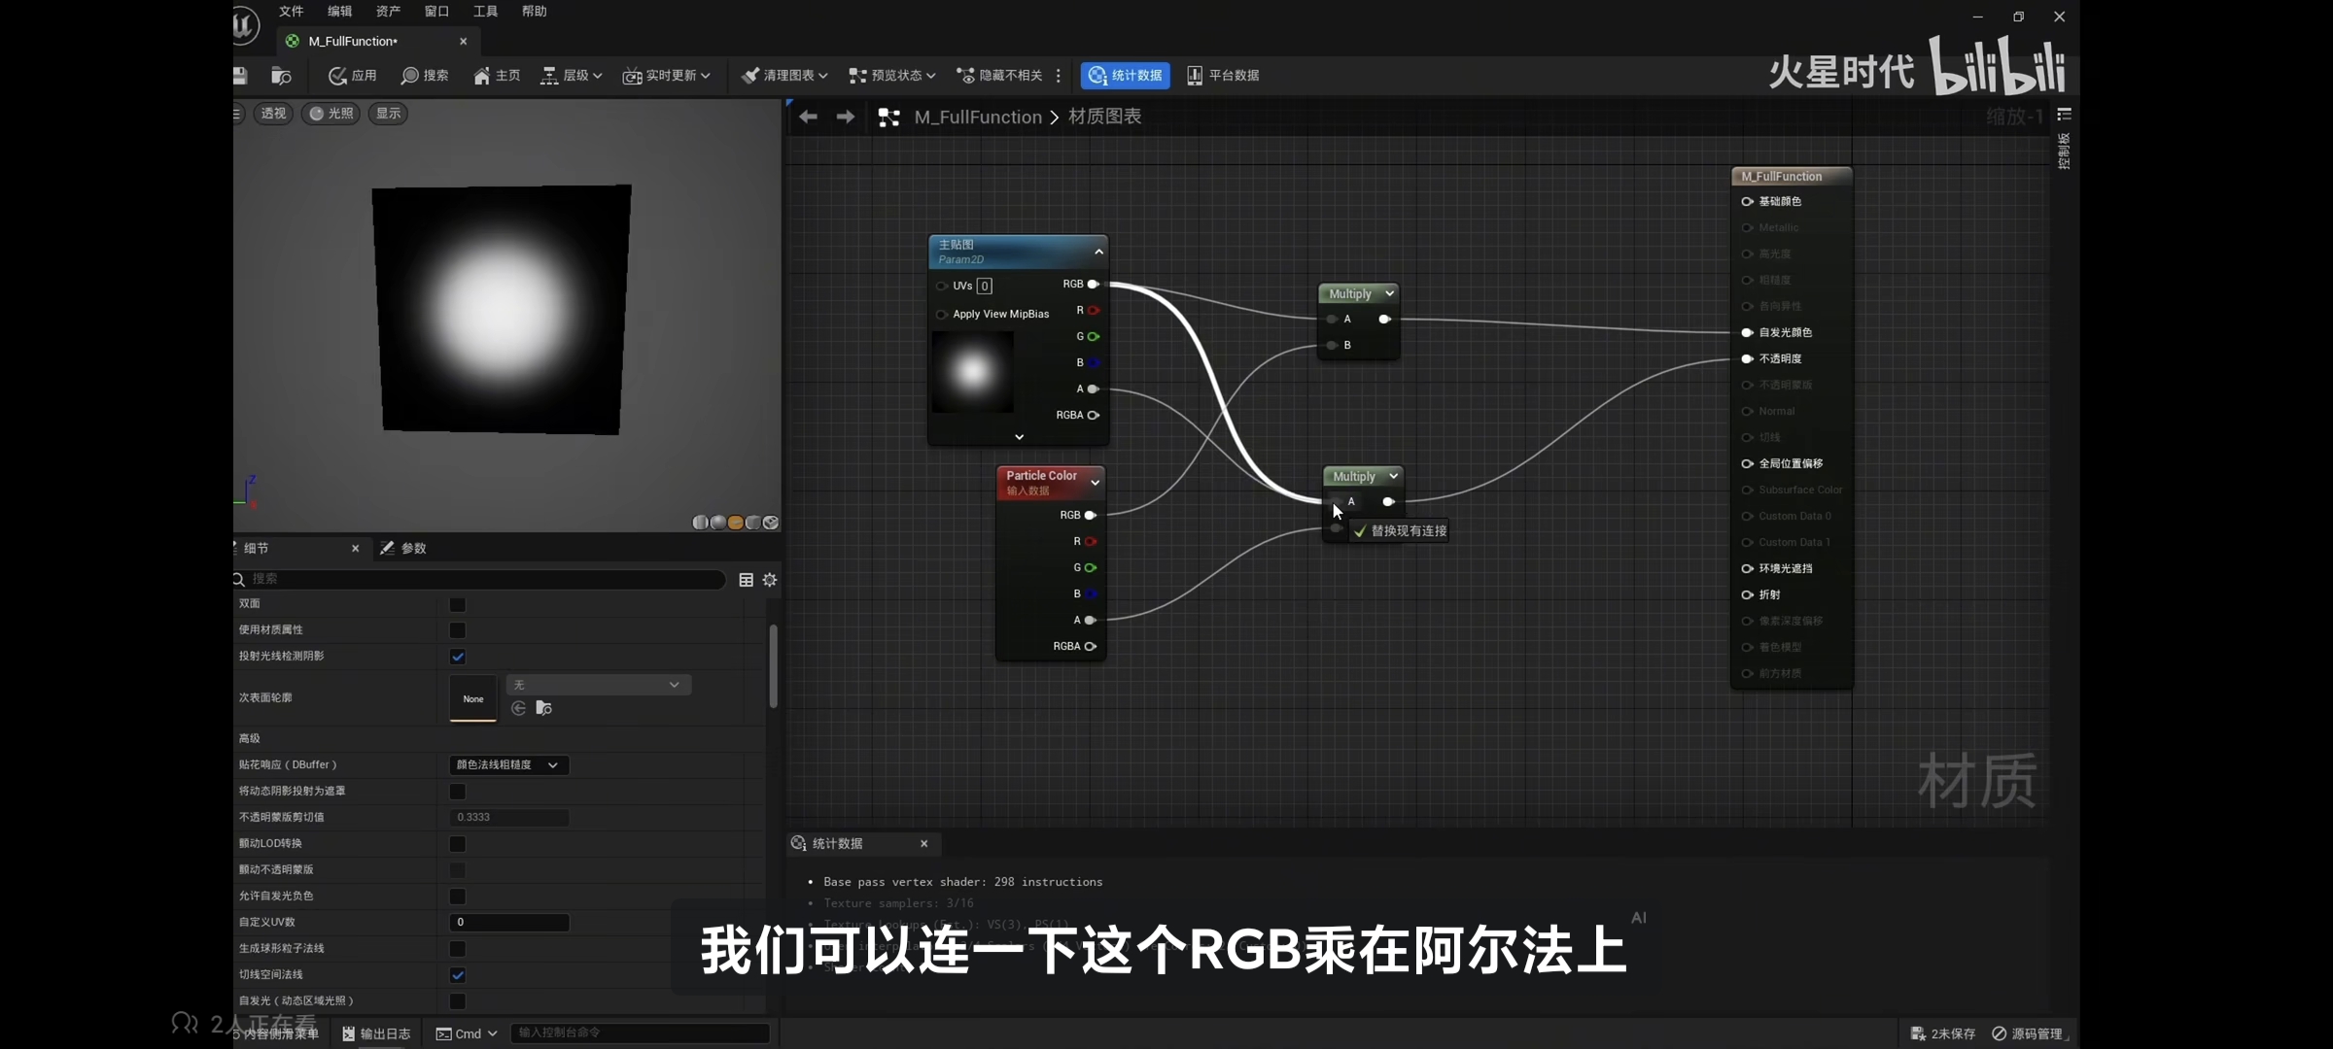Uncheck the 切线空间法线 checkbox
The image size is (2333, 1049).
coord(458,975)
